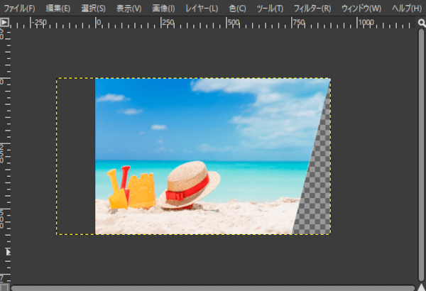Open the 編集(E) menu
Viewport: 426px width, 291px height.
pyautogui.click(x=58, y=9)
